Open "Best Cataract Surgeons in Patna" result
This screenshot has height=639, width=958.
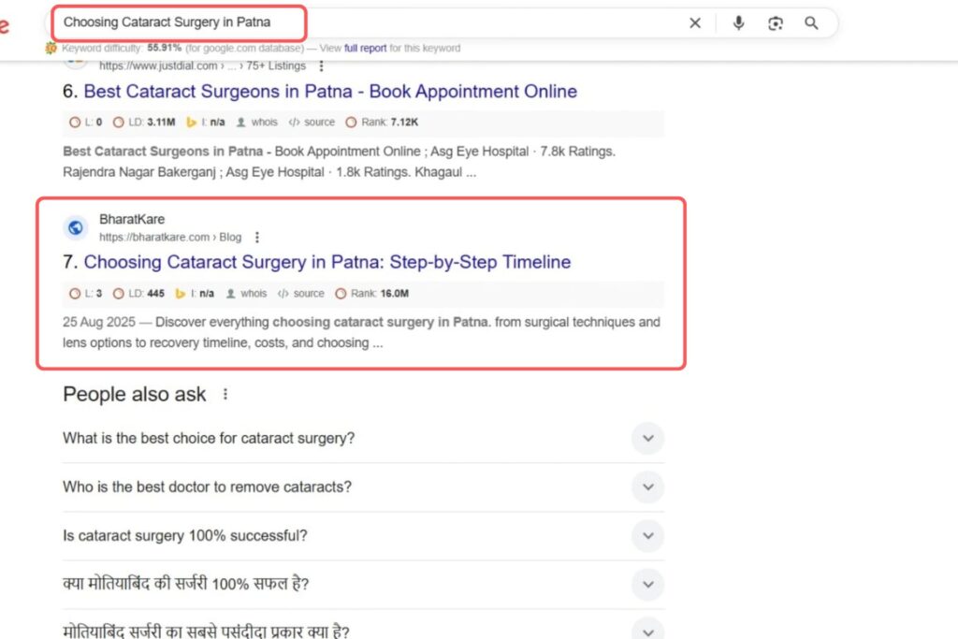point(329,92)
